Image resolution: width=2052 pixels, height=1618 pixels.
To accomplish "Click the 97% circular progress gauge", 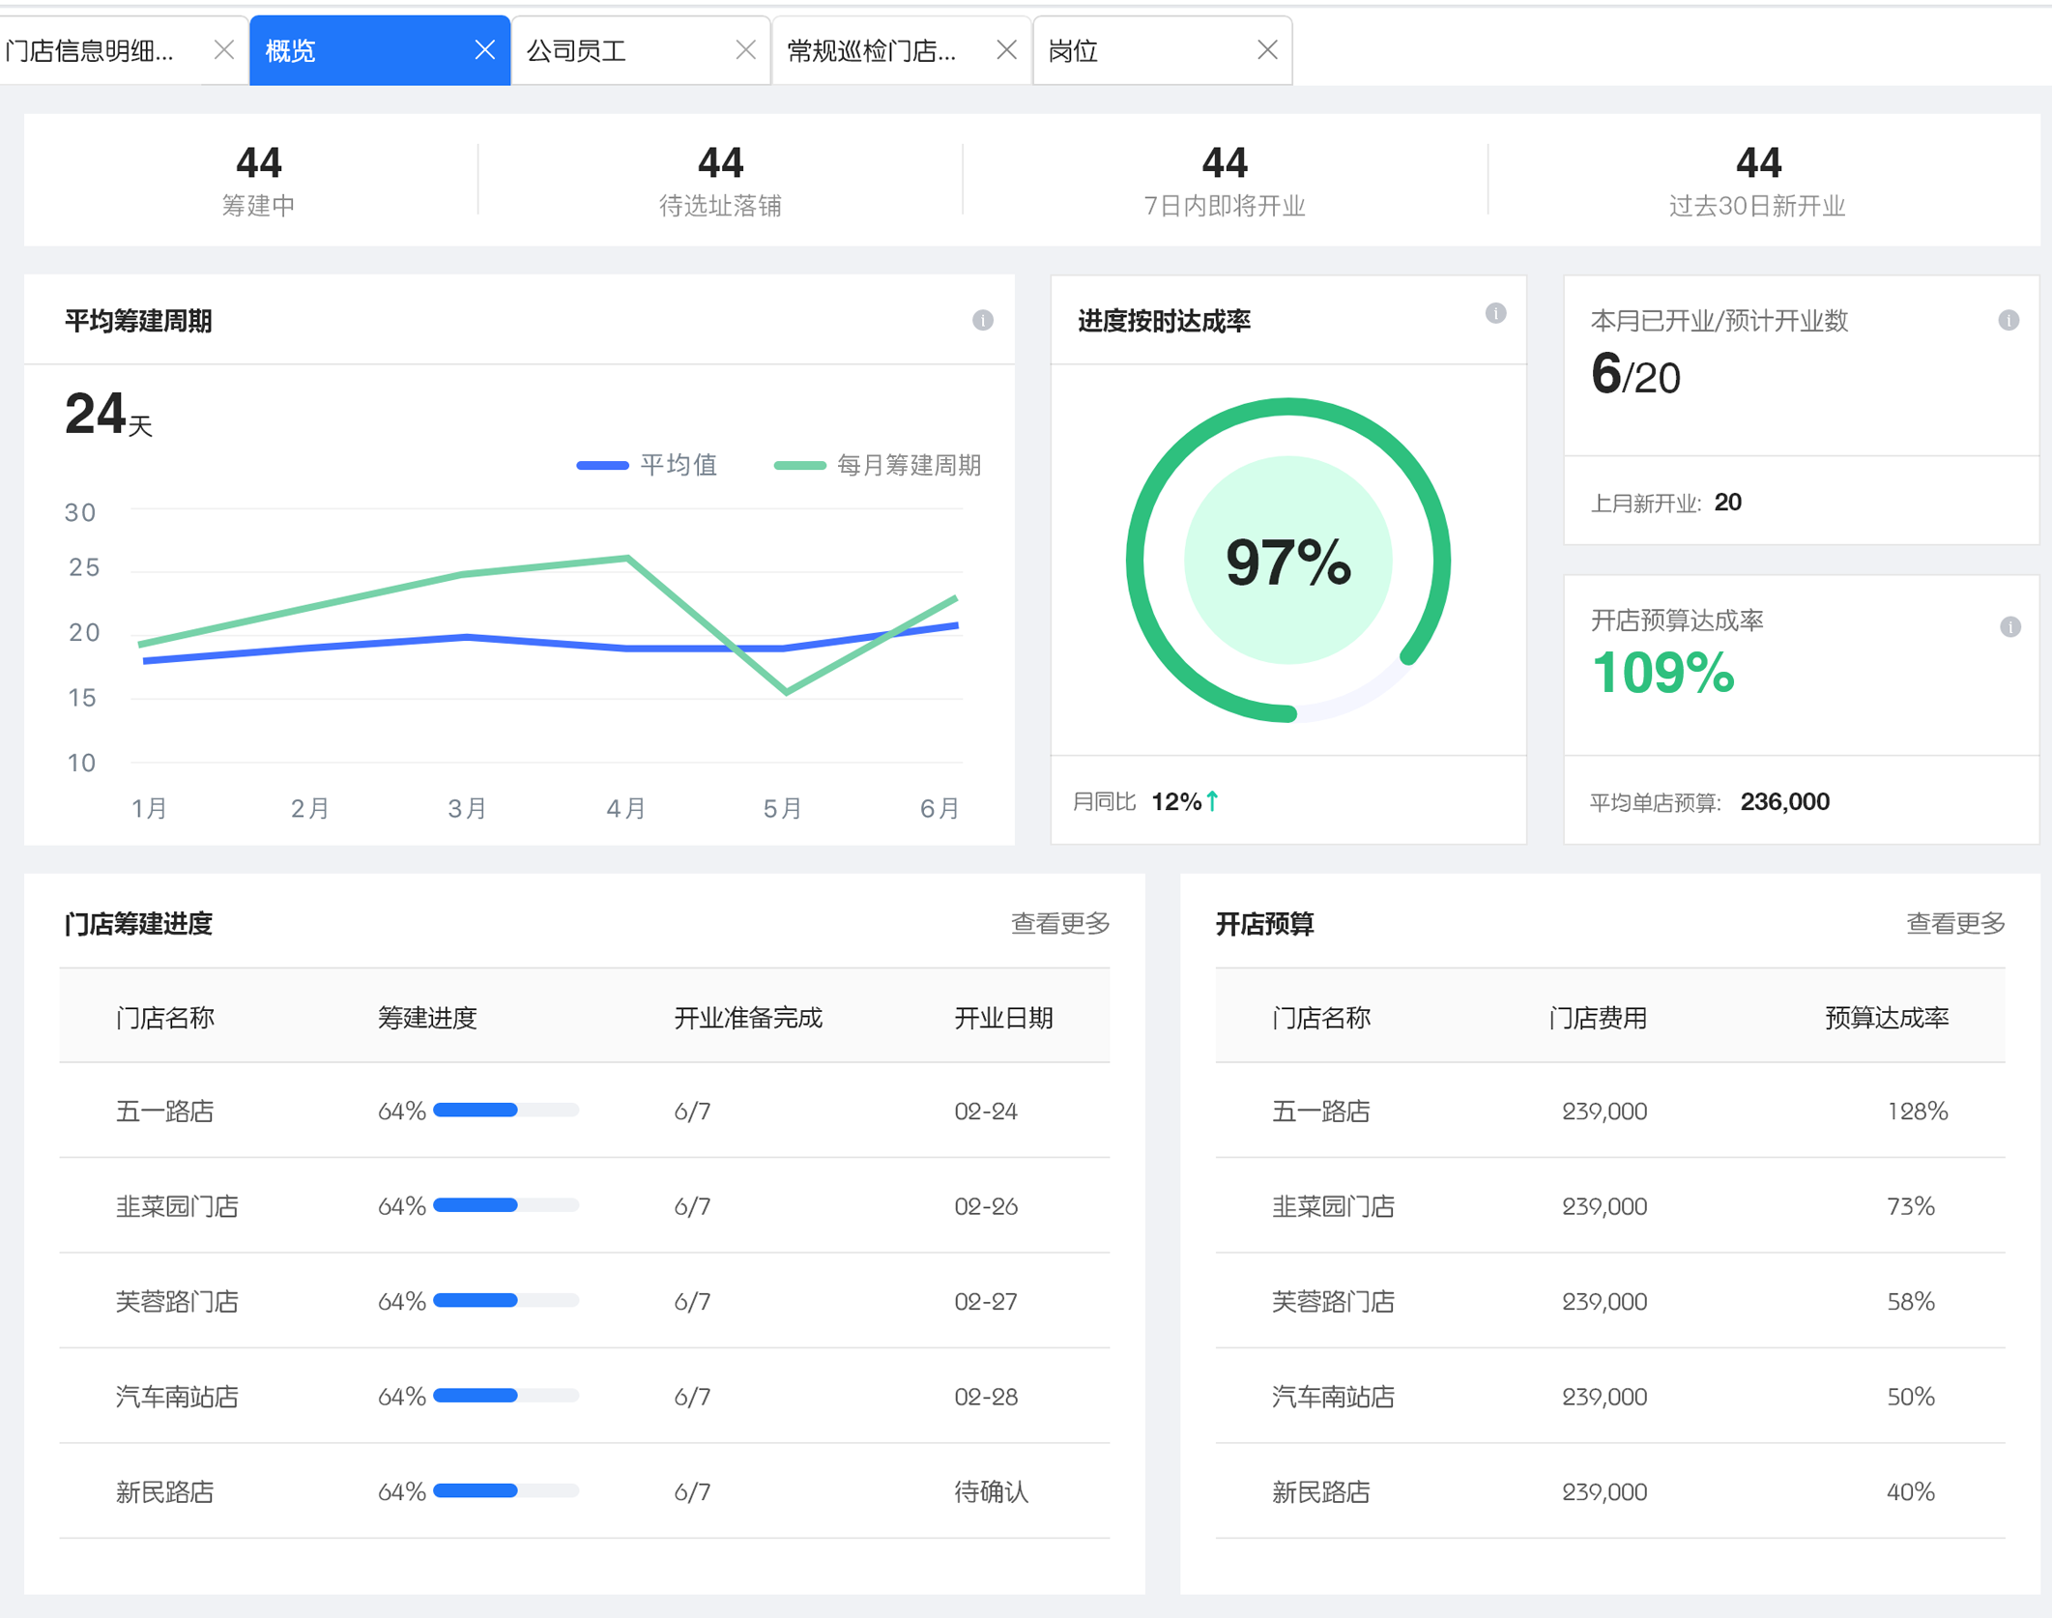I will point(1287,561).
